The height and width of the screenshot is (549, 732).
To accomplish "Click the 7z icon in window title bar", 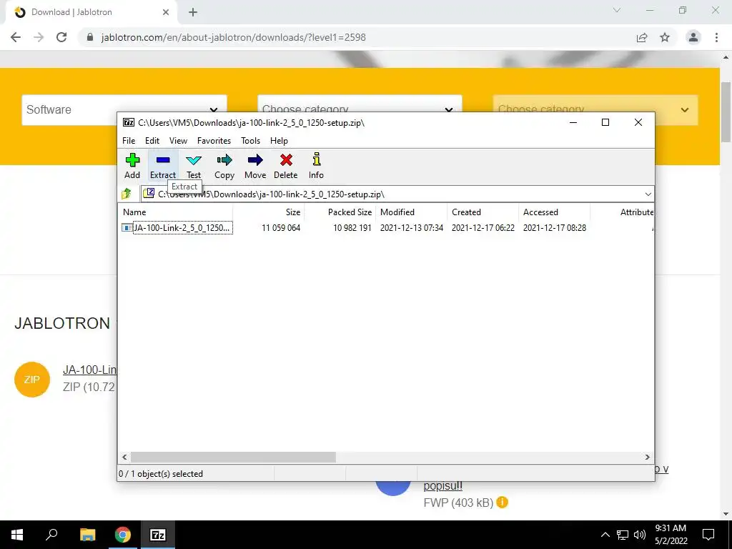I will (x=129, y=122).
